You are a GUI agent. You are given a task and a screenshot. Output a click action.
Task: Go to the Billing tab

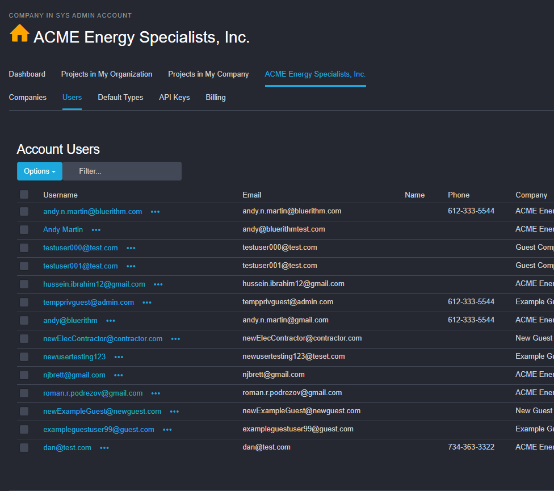(x=216, y=98)
